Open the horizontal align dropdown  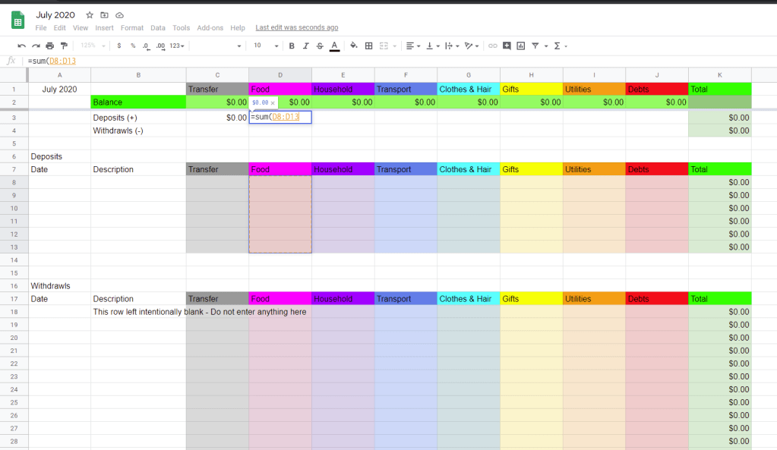pyautogui.click(x=412, y=46)
